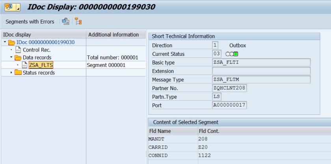331x164 pixels.
Task: Click the Current Status field 03
Action: (217, 54)
